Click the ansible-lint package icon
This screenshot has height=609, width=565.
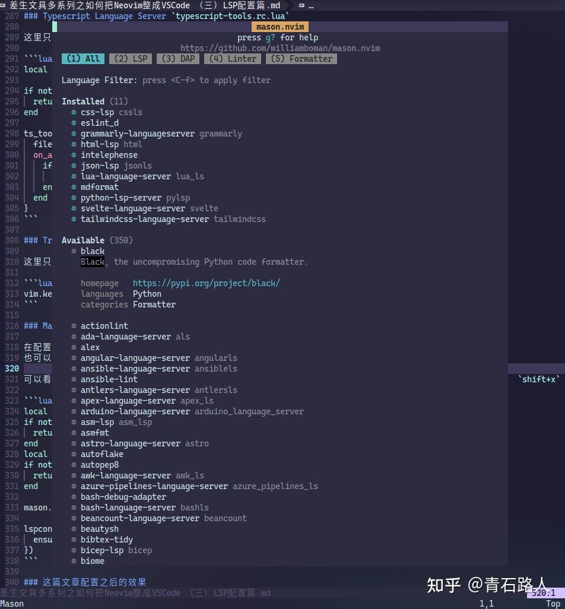point(73,379)
